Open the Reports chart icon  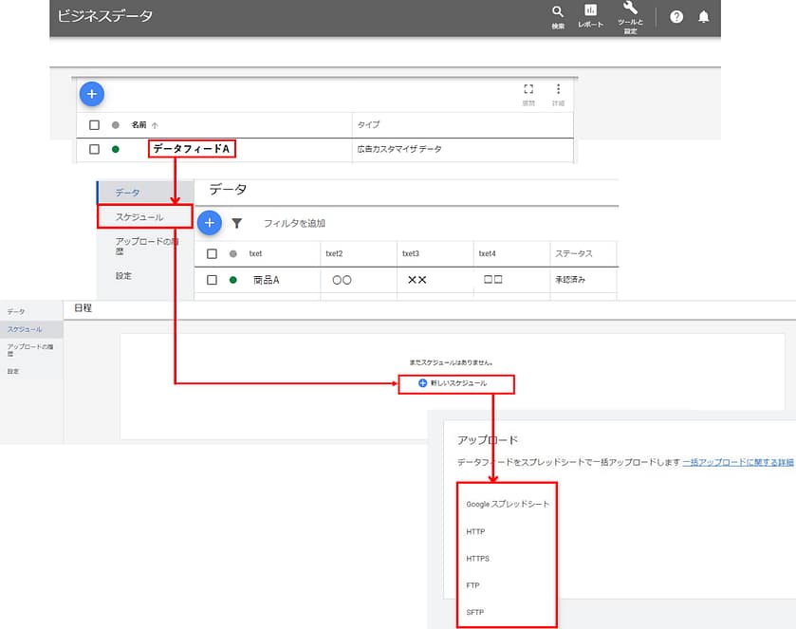[590, 12]
